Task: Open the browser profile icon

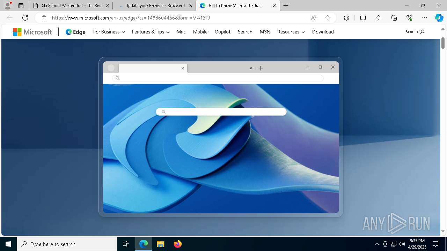Action: [8, 6]
